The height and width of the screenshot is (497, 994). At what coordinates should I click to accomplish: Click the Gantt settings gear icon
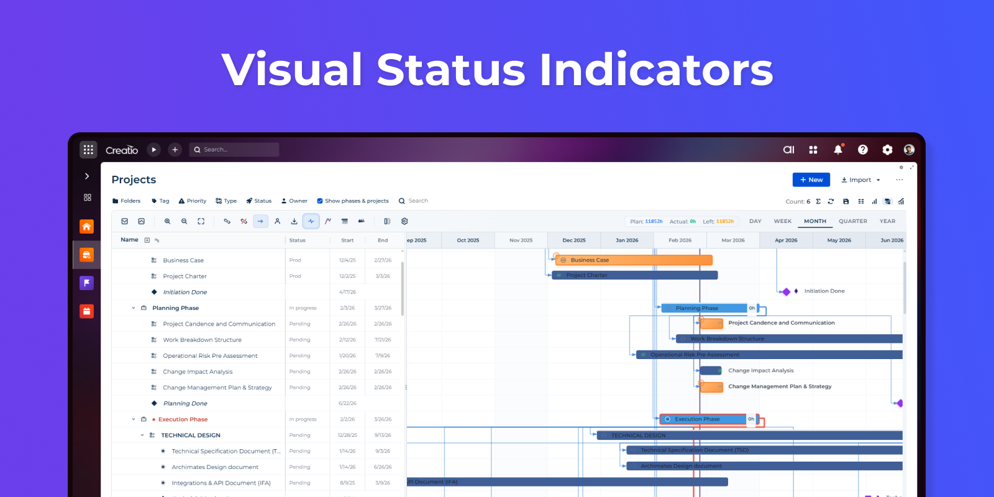[x=404, y=221]
